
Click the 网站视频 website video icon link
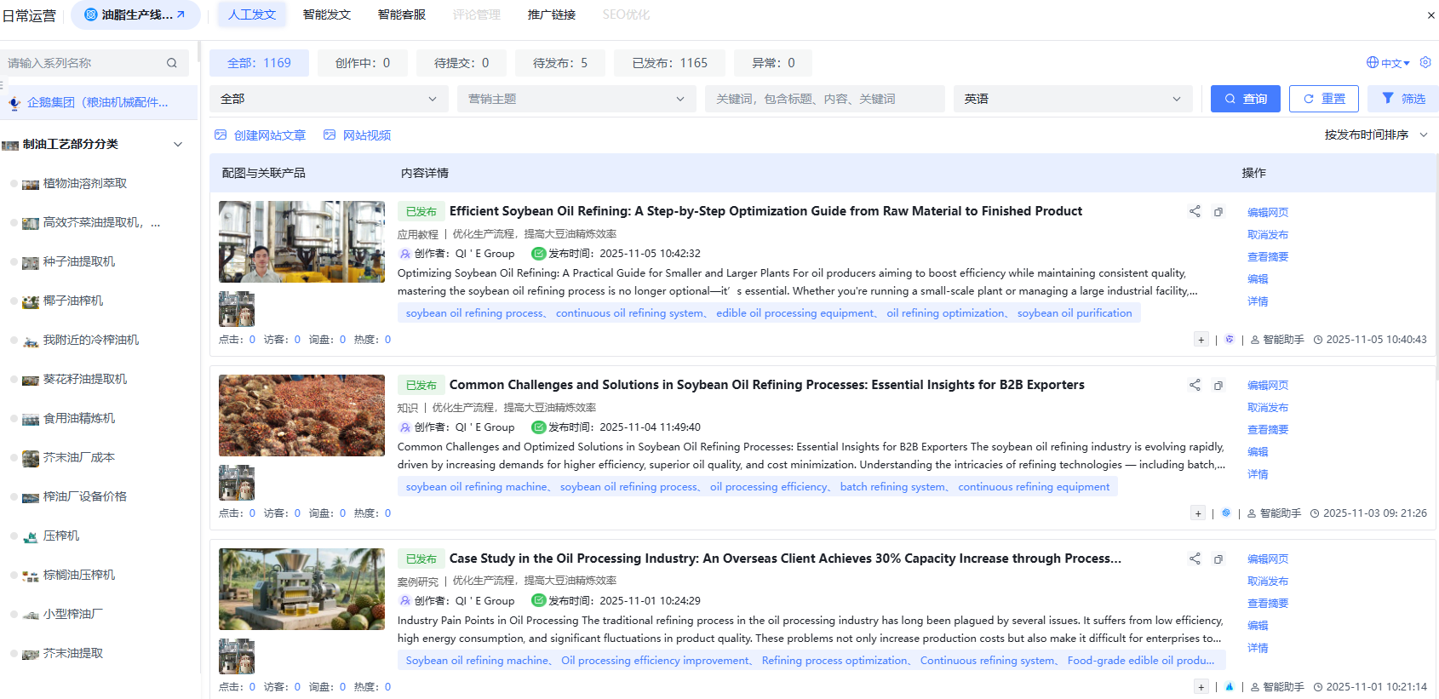pyautogui.click(x=358, y=135)
